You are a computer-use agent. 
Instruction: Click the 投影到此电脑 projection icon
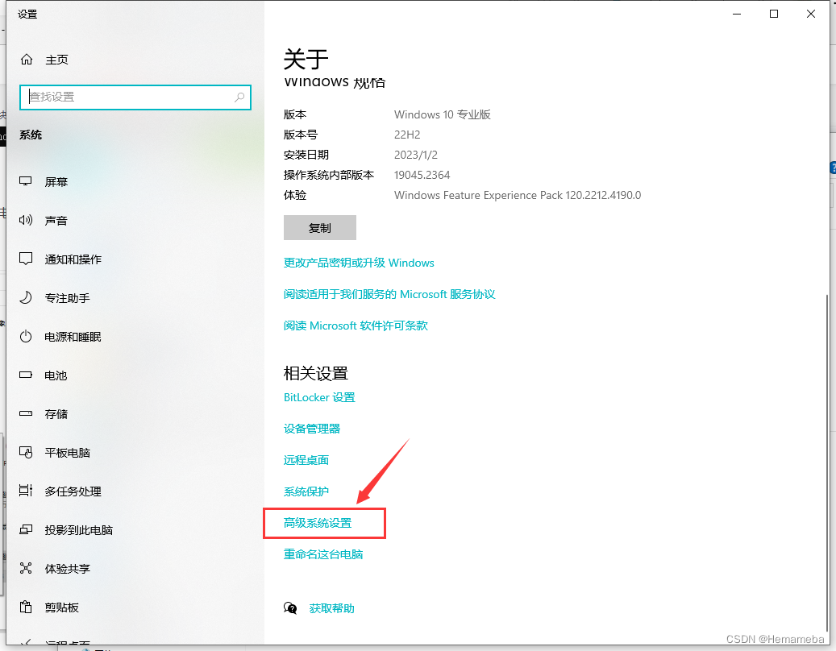(27, 529)
